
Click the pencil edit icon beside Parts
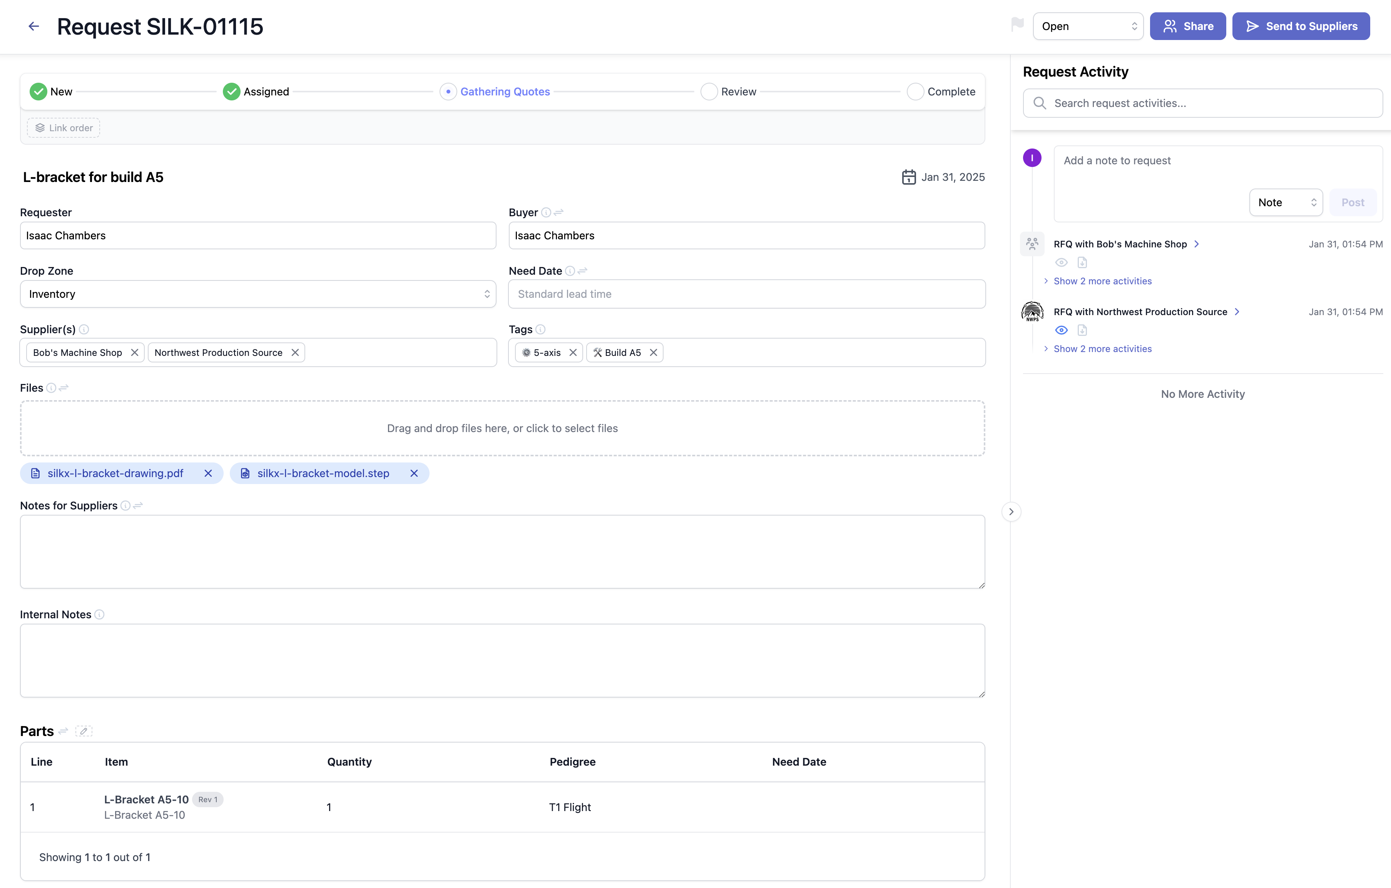point(84,731)
